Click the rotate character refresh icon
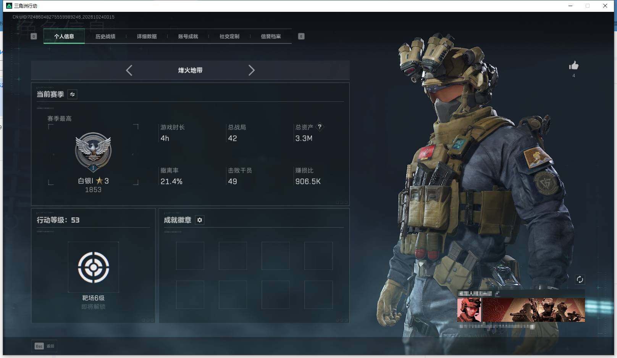Viewport: 617px width, 358px height. click(580, 279)
